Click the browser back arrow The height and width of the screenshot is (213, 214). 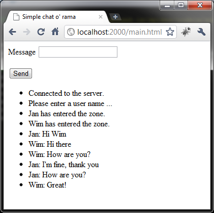click(x=12, y=32)
